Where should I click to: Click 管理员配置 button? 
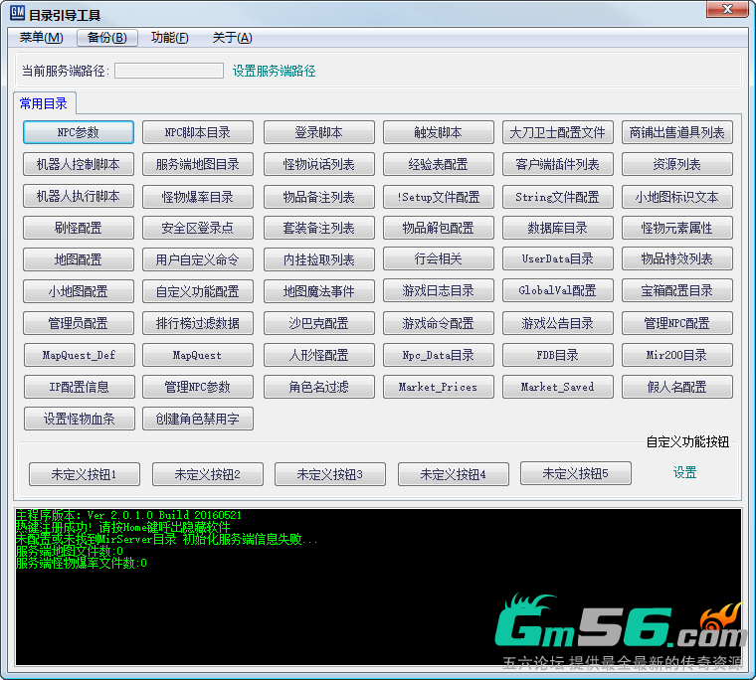tap(79, 323)
